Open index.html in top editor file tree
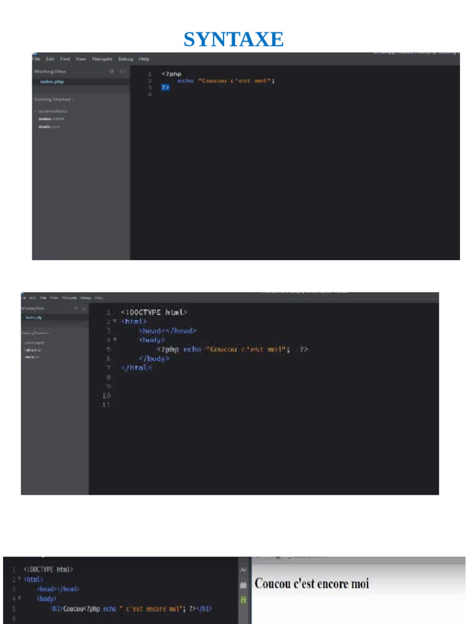This screenshot has height=624, width=468. (x=51, y=119)
